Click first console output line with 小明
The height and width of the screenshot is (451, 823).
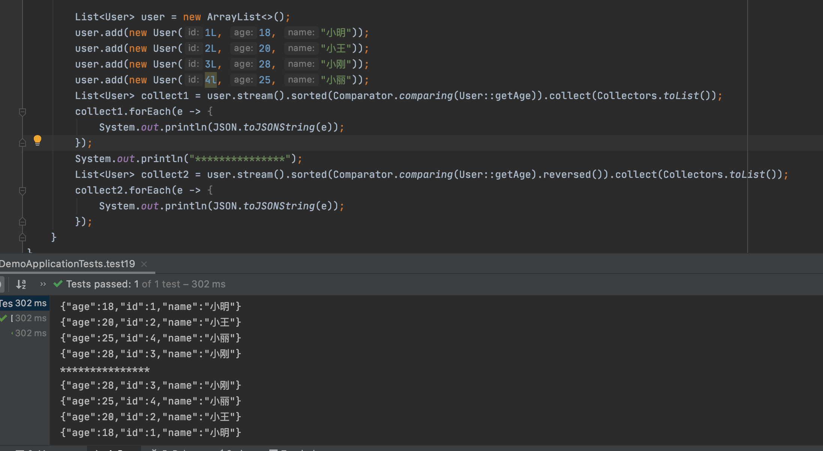click(150, 307)
